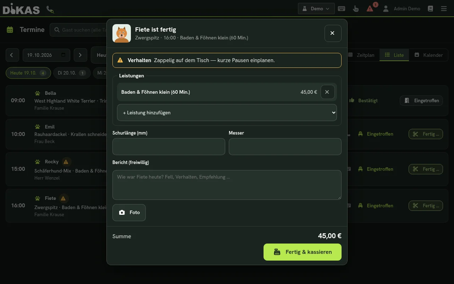Open the book icon in the top bar
454x284 pixels.
pyautogui.click(x=430, y=9)
